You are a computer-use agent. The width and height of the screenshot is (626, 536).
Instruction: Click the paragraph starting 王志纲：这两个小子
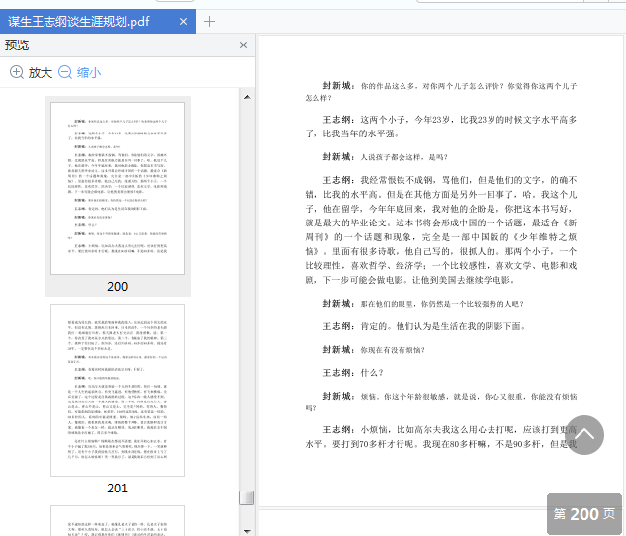(441, 127)
